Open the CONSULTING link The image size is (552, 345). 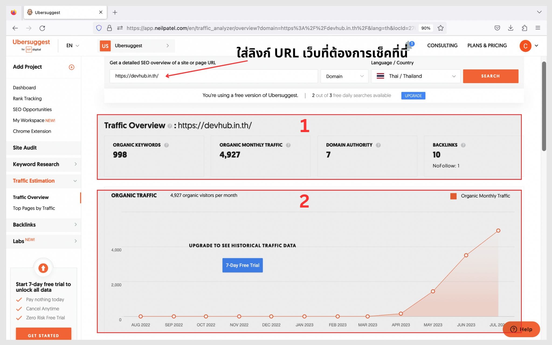click(442, 46)
